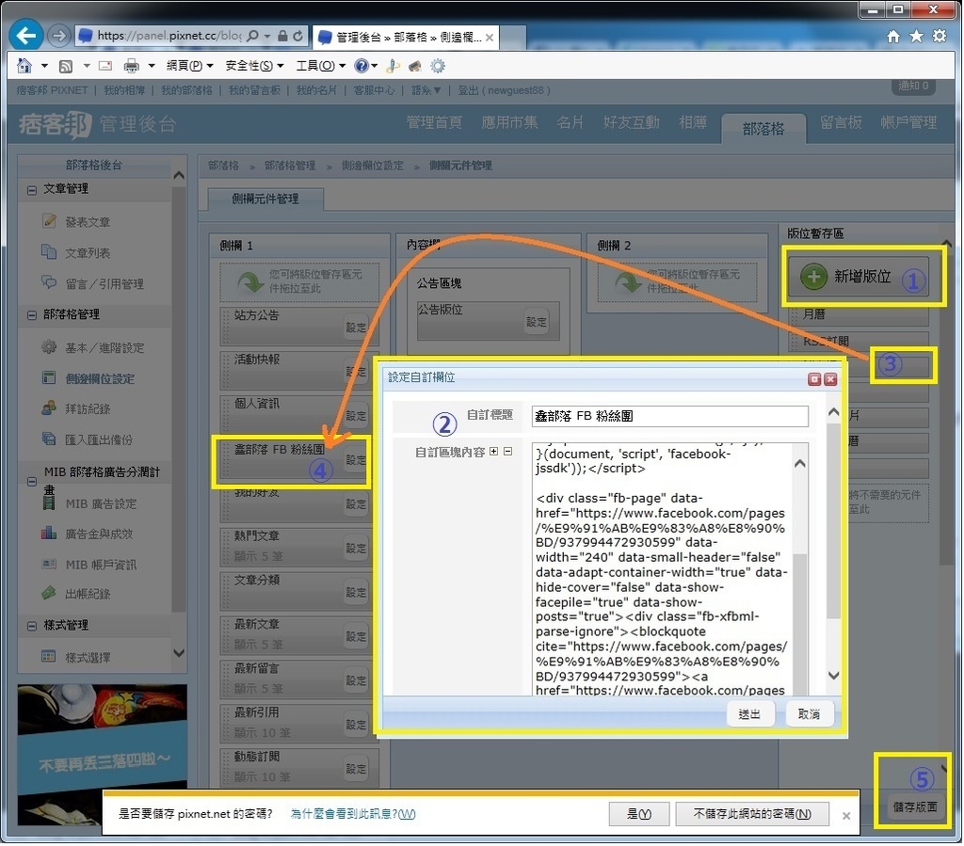Click the 出帳紀錄 green icon
This screenshot has height=846, width=964.
click(x=49, y=593)
